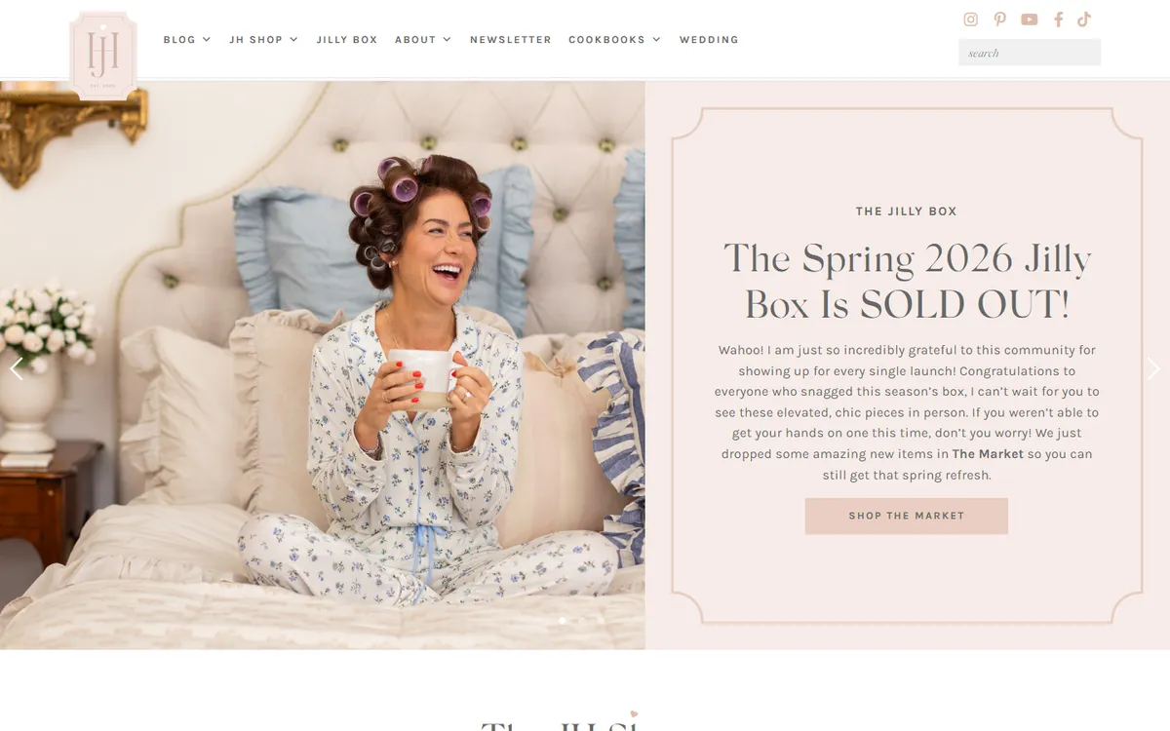This screenshot has height=731, width=1170.
Task: Go to the next slide arrow
Action: [1153, 368]
